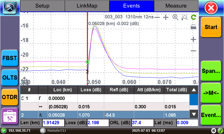Click the vertical zoom out minus icon
This screenshot has height=134, width=224.
[193, 51]
